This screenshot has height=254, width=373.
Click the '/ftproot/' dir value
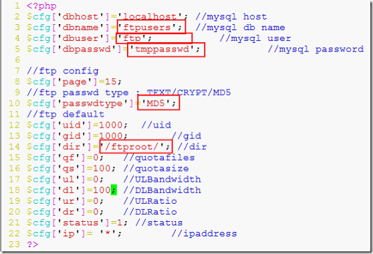pos(132,146)
